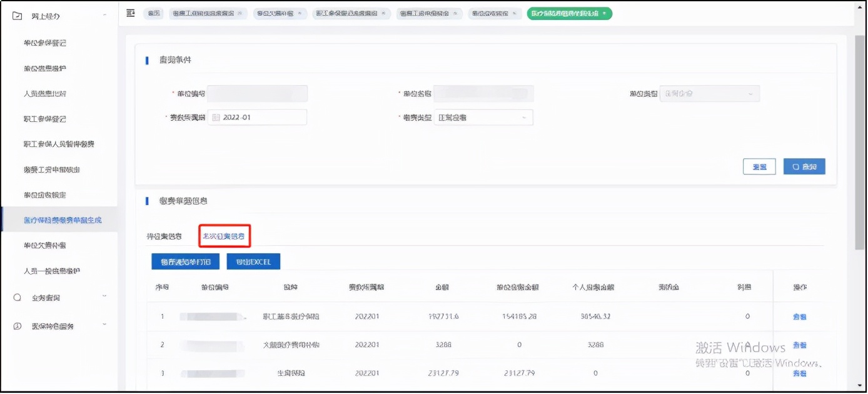This screenshot has height=394, width=868.
Task: Click the 导出EXCEL export button
Action: (x=253, y=261)
